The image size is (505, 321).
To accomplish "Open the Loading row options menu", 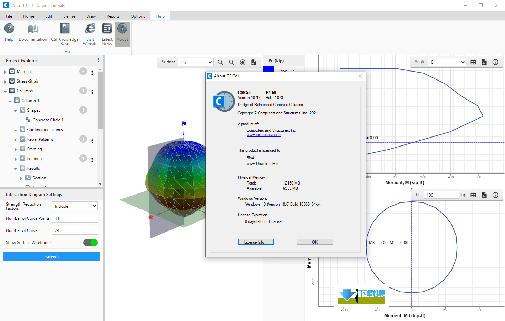I will (x=92, y=160).
